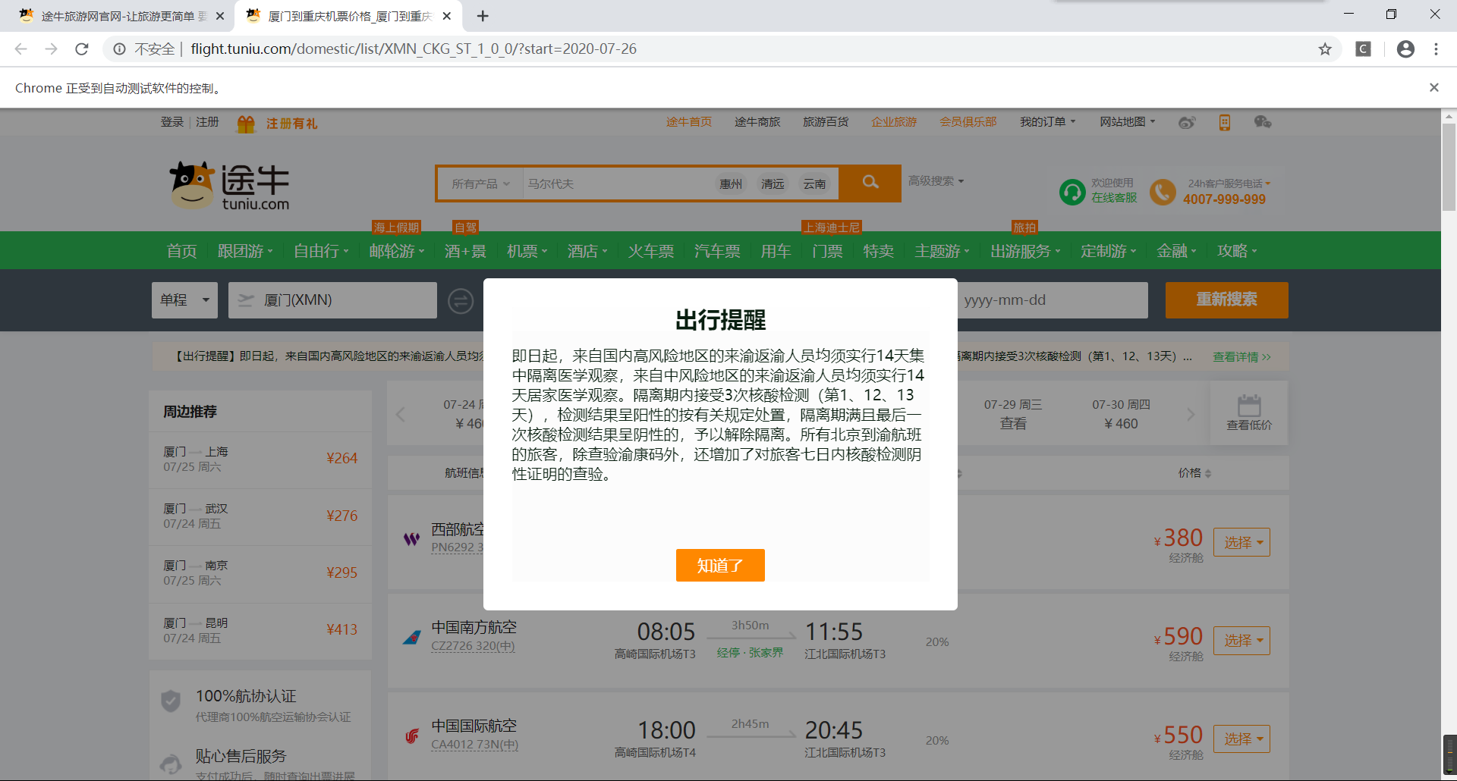This screenshot has width=1457, height=781.
Task: Click the browser address bar URL
Action: [x=414, y=49]
